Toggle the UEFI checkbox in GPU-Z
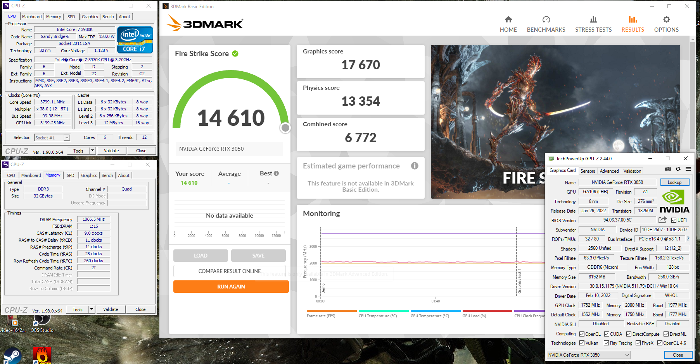 [x=674, y=220]
